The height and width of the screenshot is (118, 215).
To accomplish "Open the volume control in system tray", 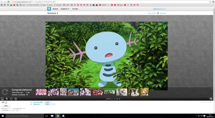I will point(202,116).
